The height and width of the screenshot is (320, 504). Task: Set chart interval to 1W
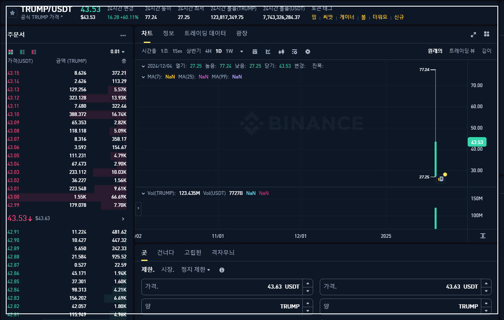[x=229, y=51]
